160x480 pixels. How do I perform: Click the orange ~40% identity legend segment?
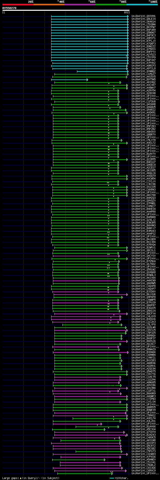tap(49, 5)
